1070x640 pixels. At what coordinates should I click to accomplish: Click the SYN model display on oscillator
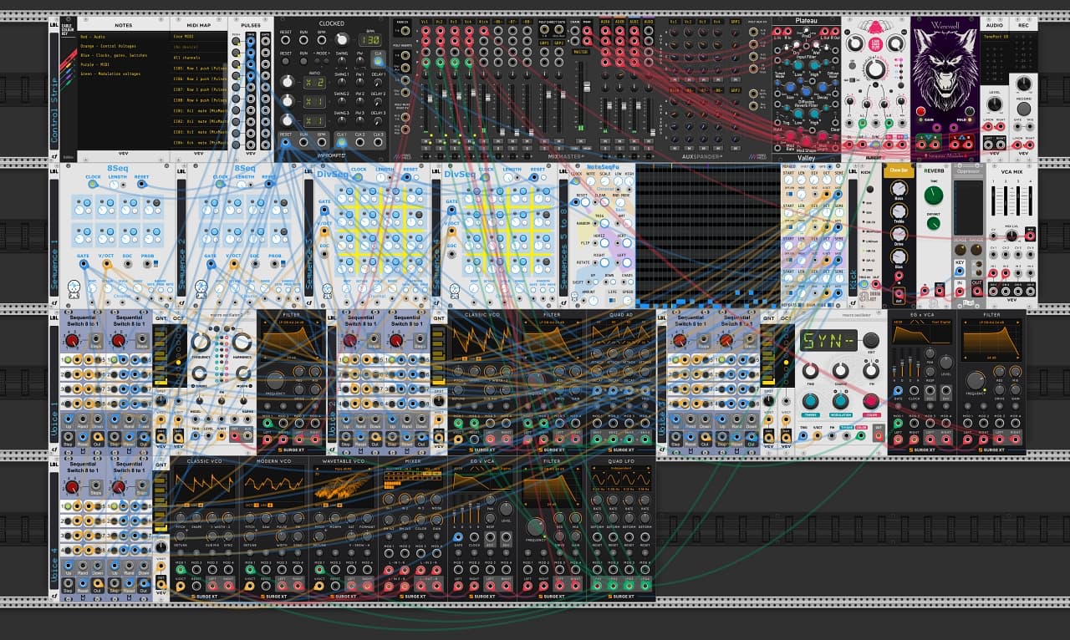(x=829, y=340)
